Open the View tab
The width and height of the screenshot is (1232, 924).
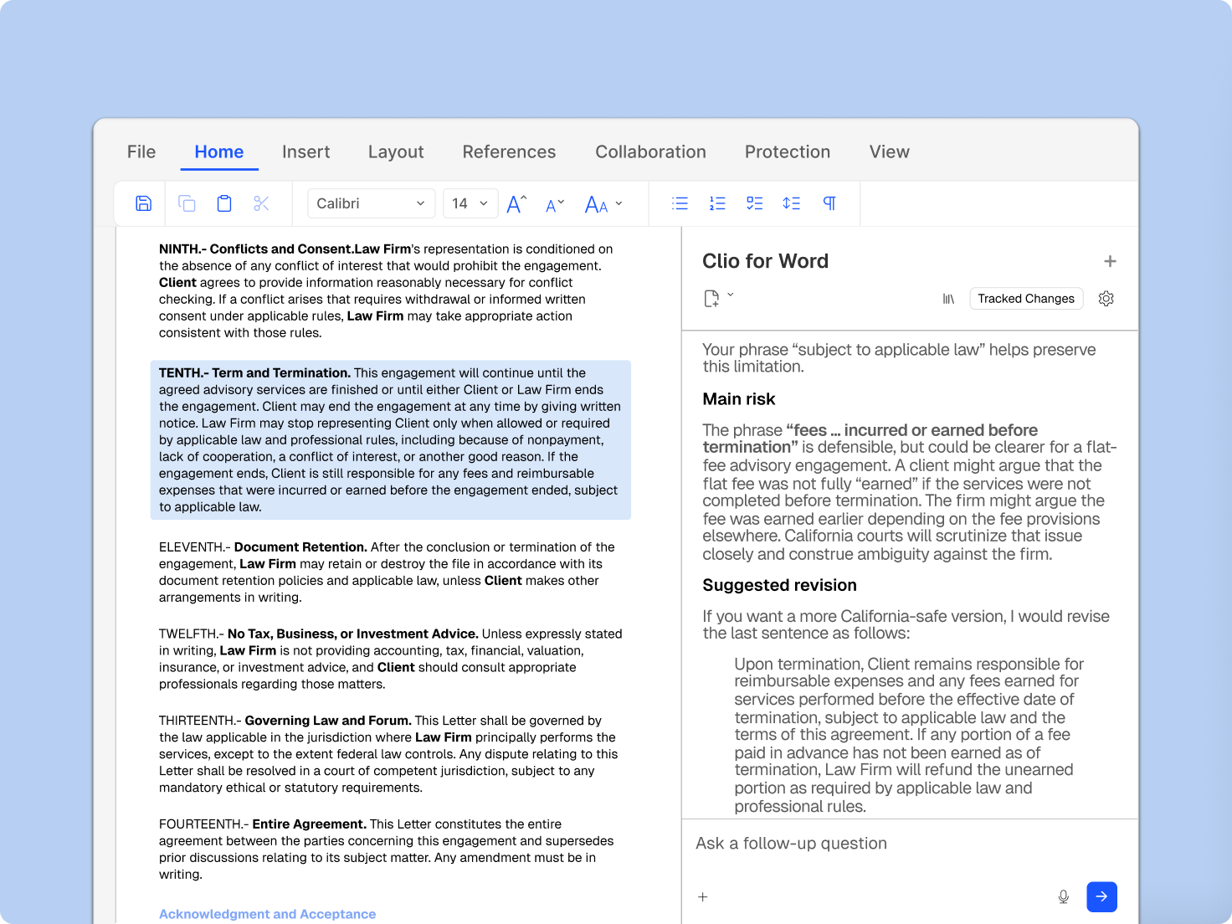coord(889,151)
